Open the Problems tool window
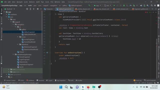The image size is (160, 90). click(x=30, y=80)
